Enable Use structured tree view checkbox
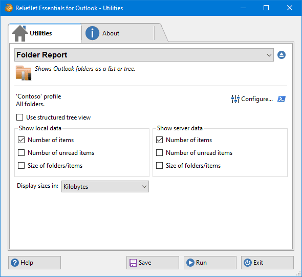Screen dimensions: 302x277 pyautogui.click(x=19, y=117)
